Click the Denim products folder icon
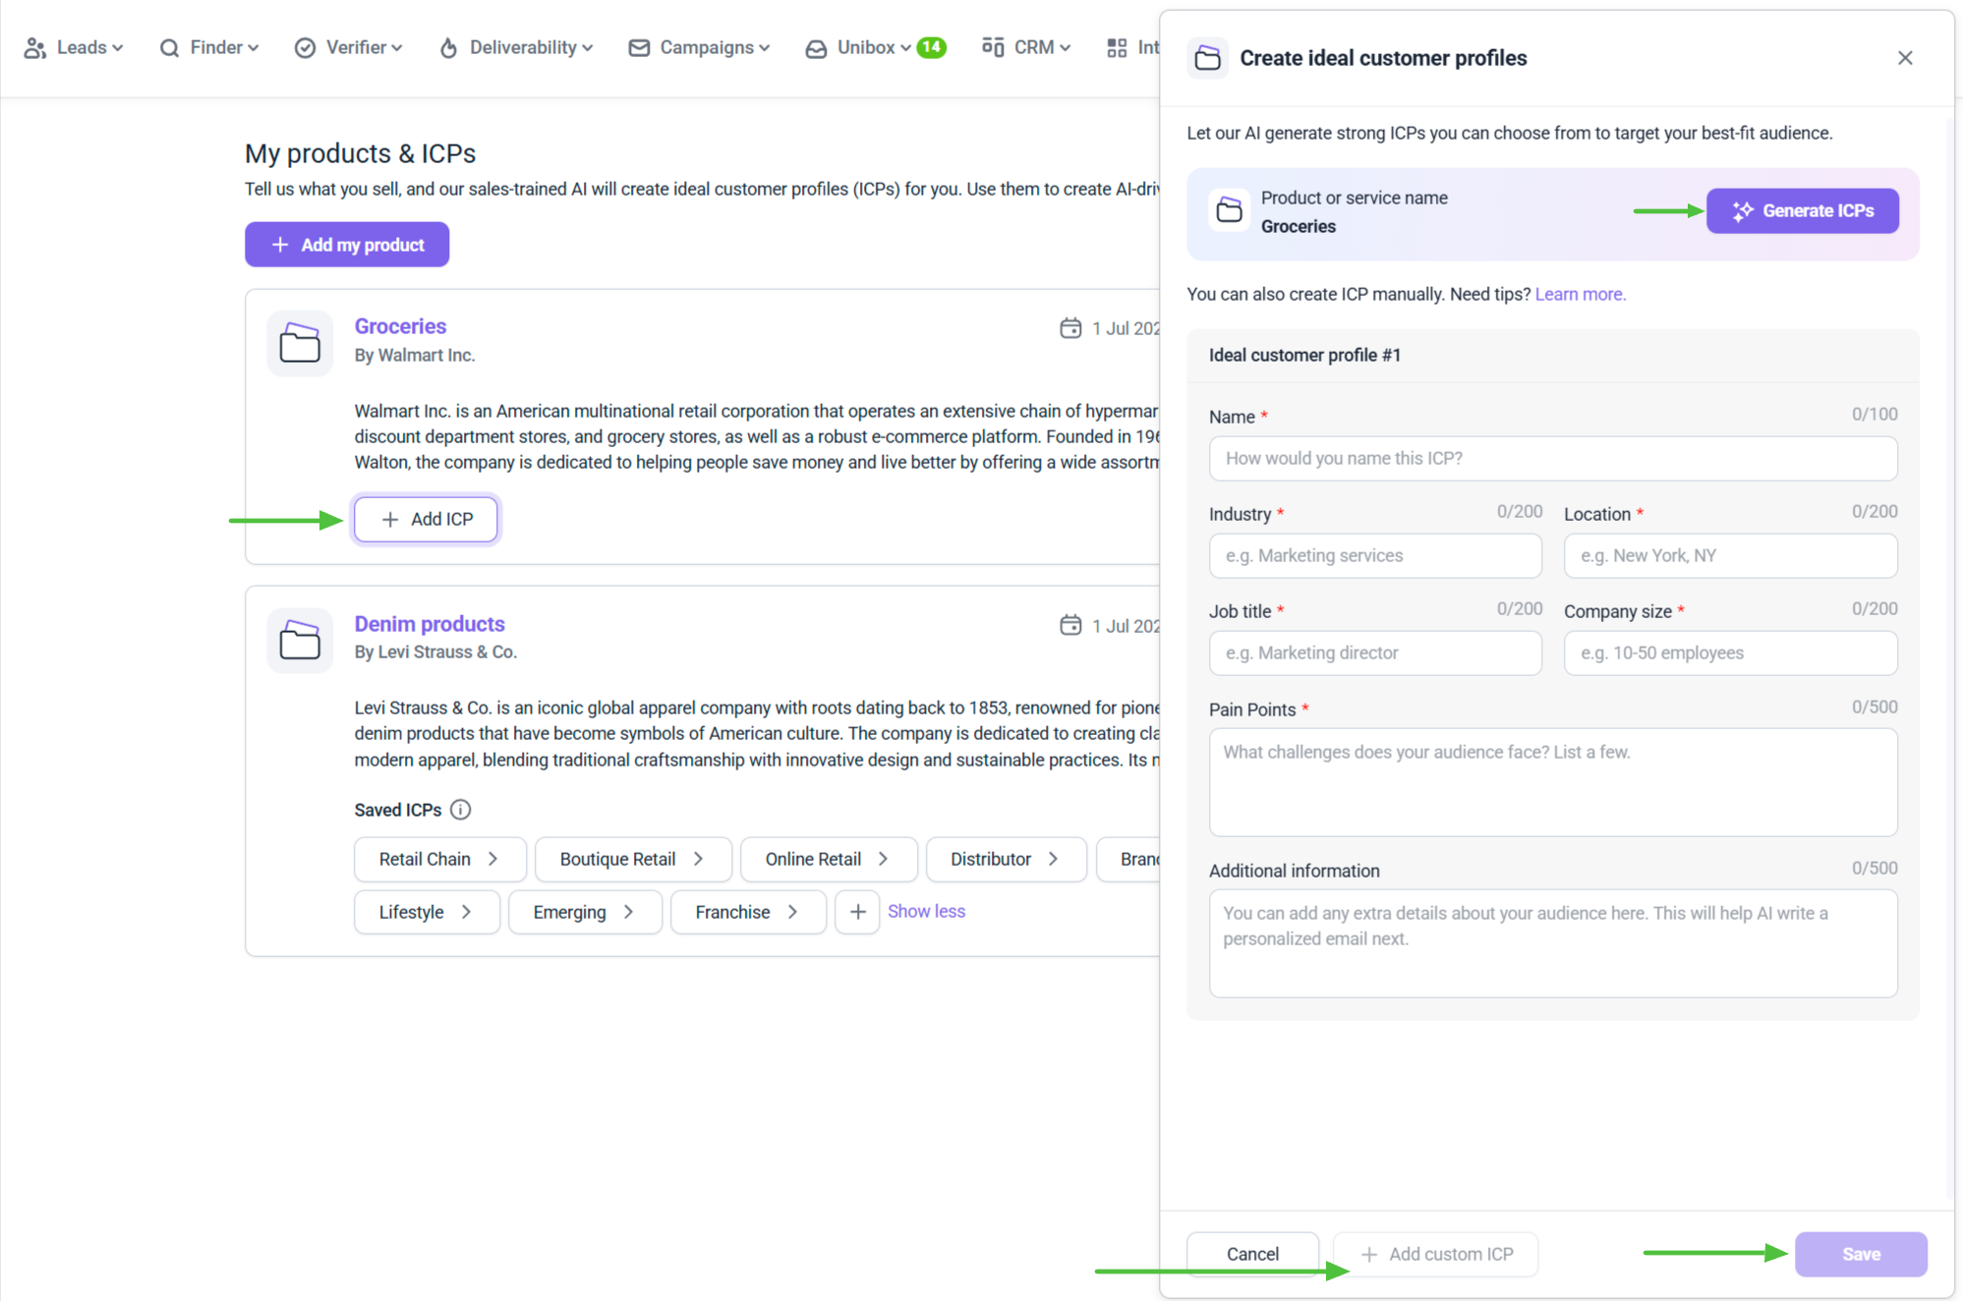 300,641
